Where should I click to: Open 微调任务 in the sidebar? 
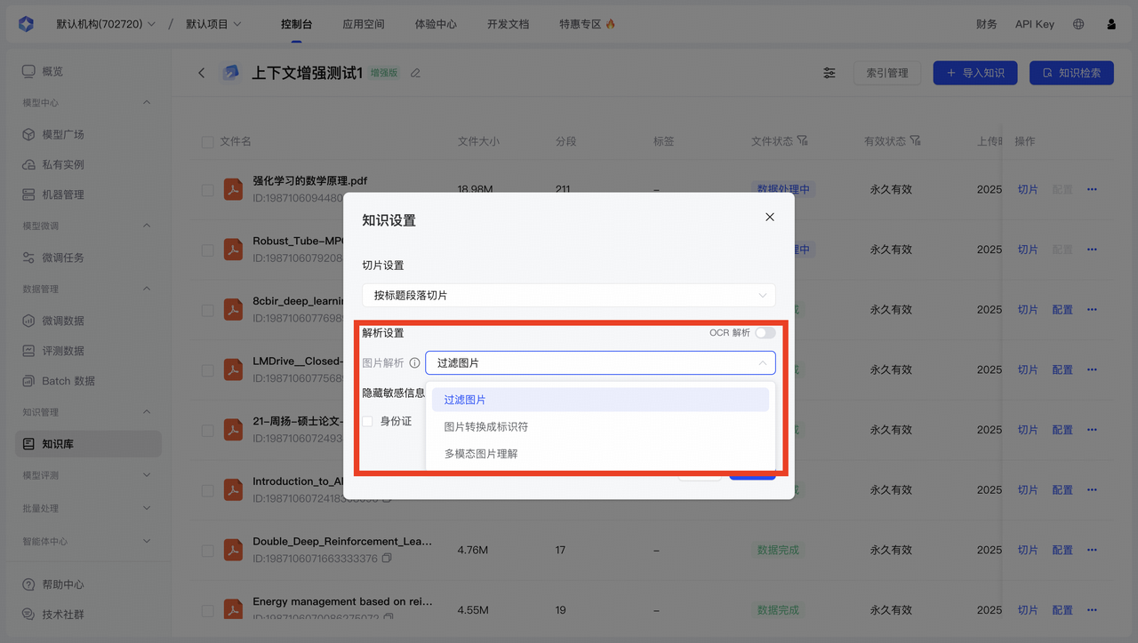click(x=63, y=258)
